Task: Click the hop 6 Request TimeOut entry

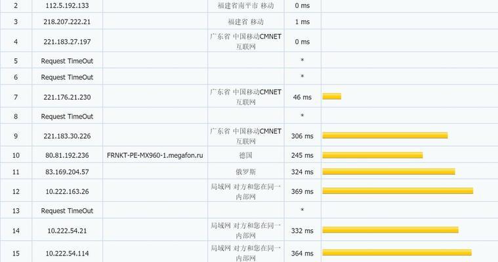Action: click(67, 77)
